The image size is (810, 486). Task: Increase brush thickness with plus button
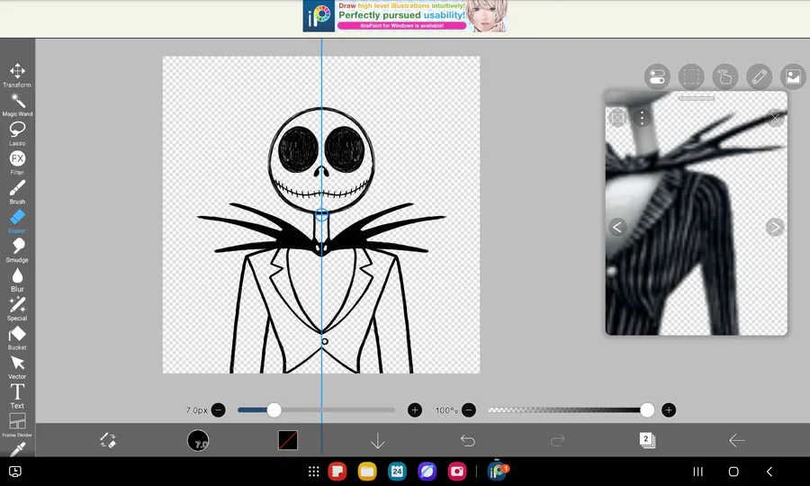[414, 410]
